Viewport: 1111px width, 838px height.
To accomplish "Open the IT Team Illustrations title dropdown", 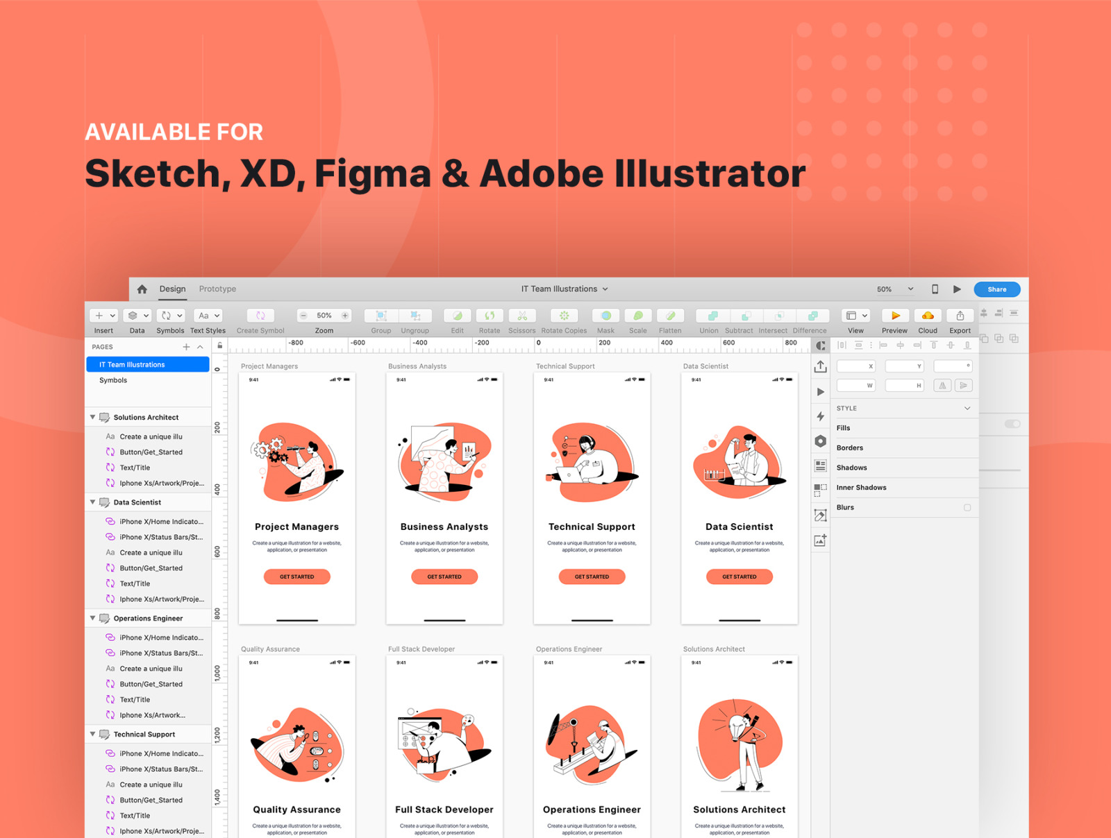I will [x=565, y=289].
